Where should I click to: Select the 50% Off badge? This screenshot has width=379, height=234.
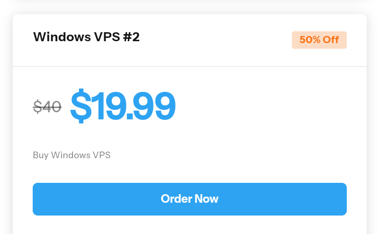(x=319, y=40)
